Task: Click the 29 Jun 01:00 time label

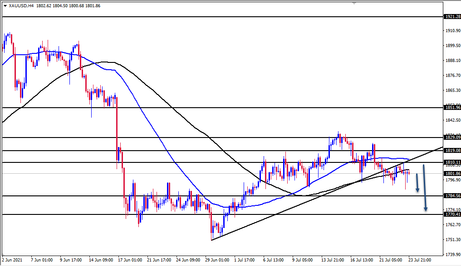Action: 217,260
